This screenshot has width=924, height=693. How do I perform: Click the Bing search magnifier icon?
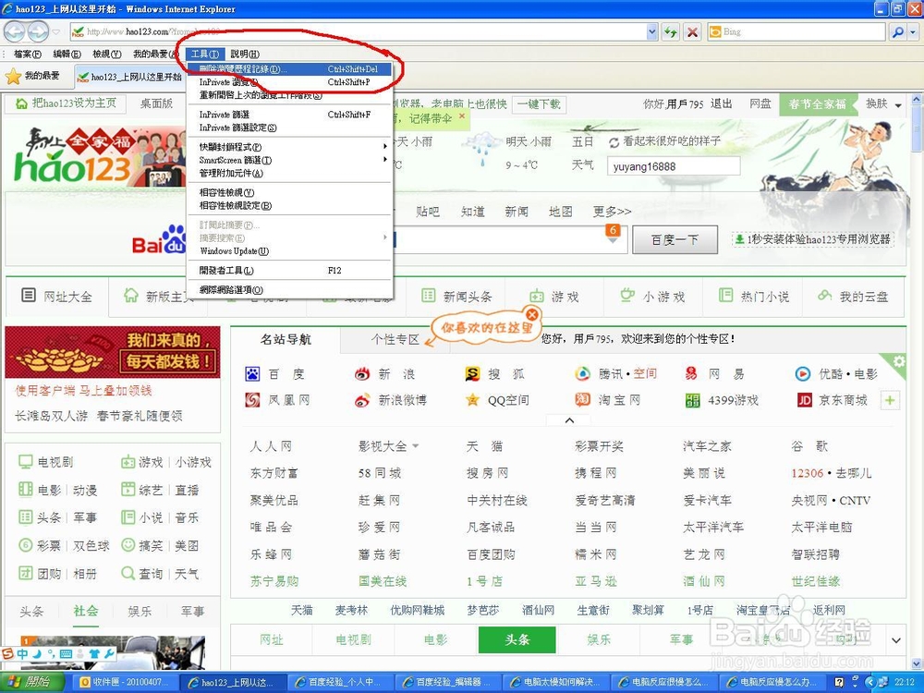(x=897, y=31)
